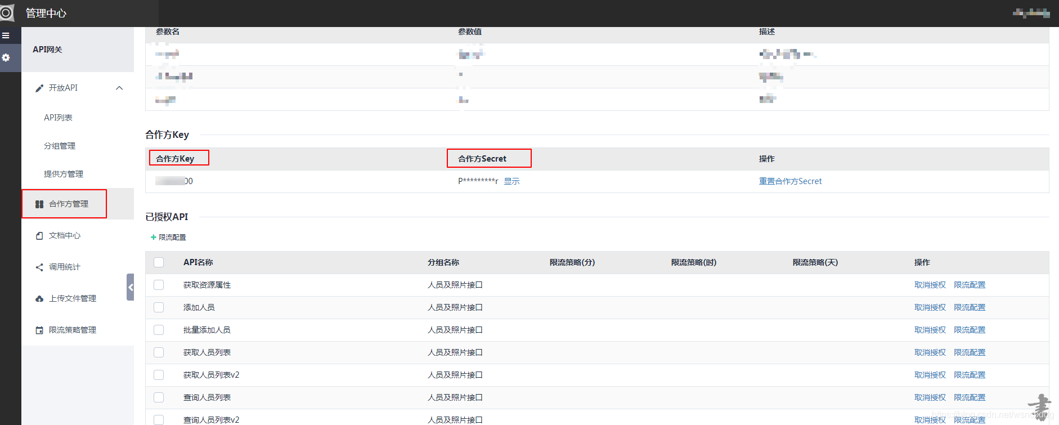Check the 查询人员列表v2 row checkbox
This screenshot has width=1059, height=425.
tap(159, 420)
